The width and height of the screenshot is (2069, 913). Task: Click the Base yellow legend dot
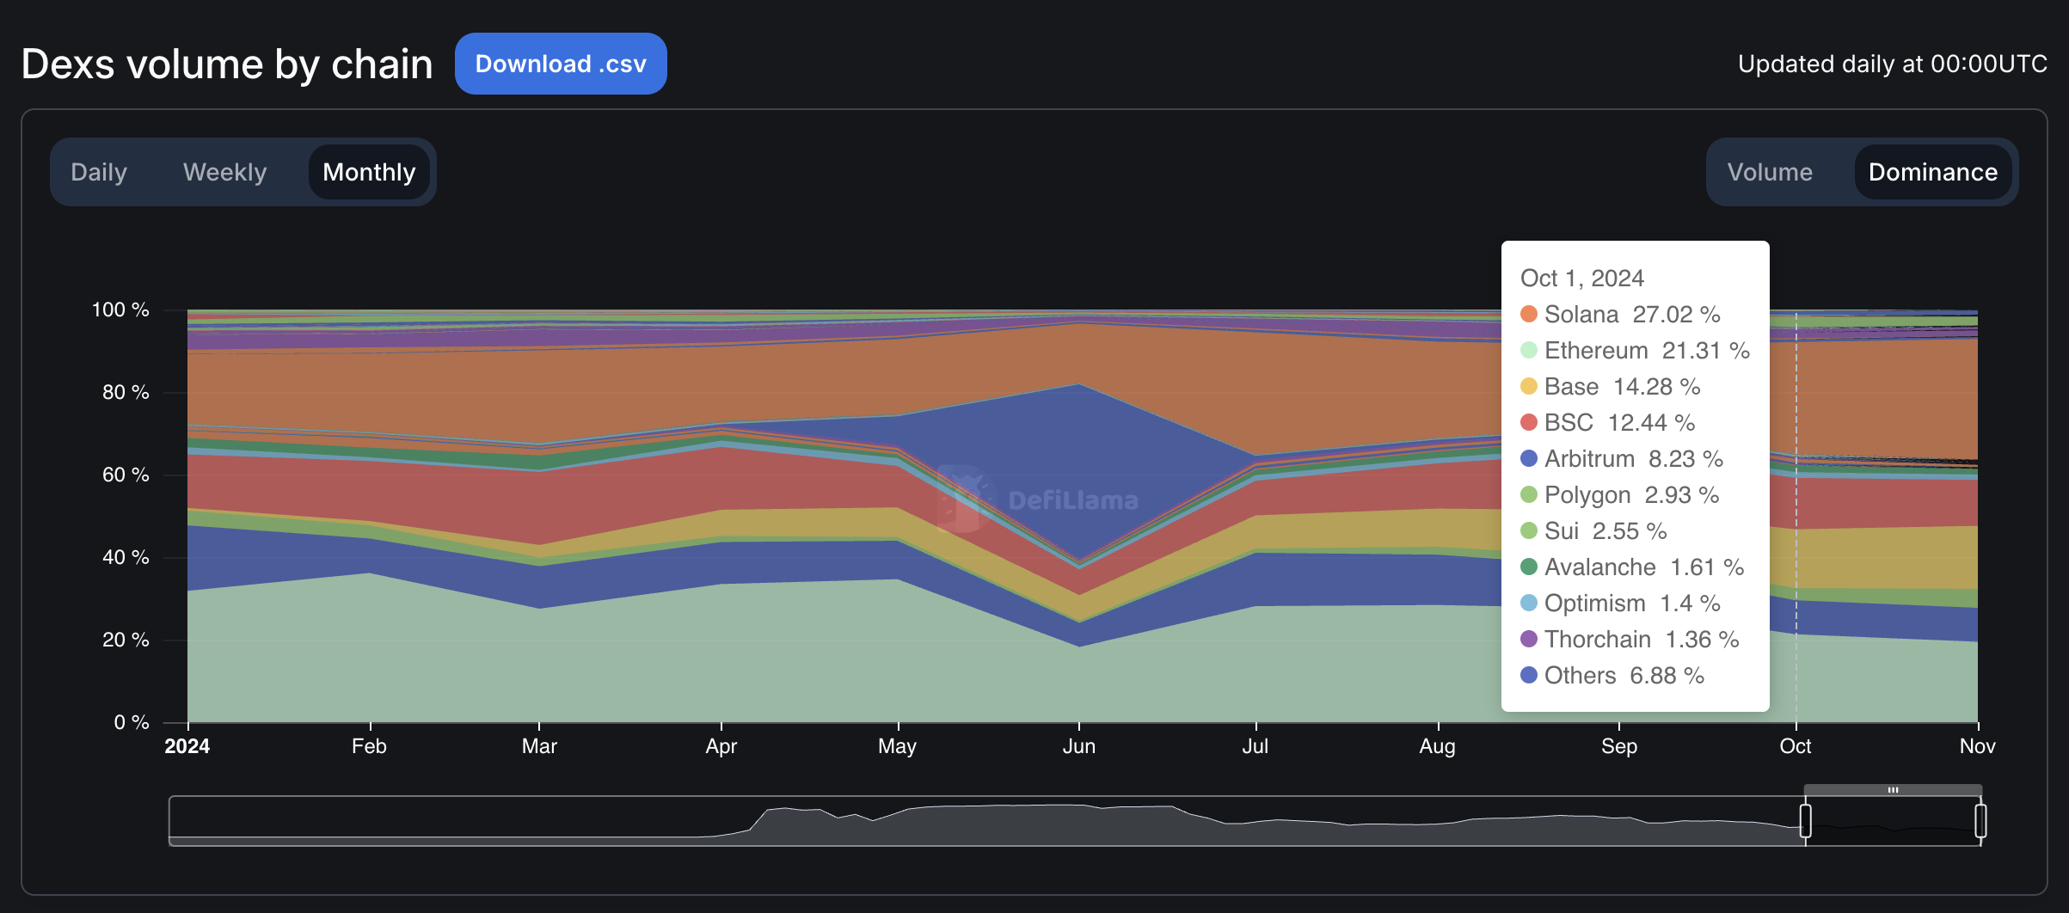point(1530,387)
